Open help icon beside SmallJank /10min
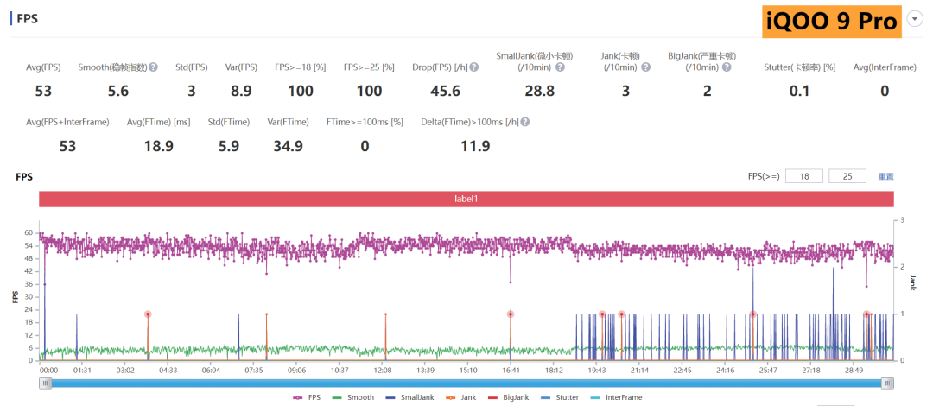The image size is (933, 406). [560, 67]
